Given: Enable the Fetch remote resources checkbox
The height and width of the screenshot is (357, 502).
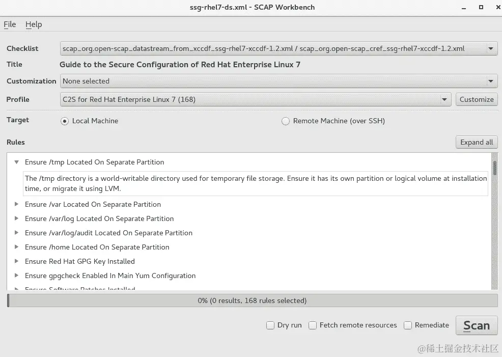Looking at the screenshot, I should point(313,325).
